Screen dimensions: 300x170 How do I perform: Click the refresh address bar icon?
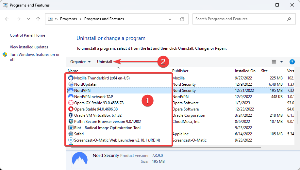pyautogui.click(x=181, y=19)
